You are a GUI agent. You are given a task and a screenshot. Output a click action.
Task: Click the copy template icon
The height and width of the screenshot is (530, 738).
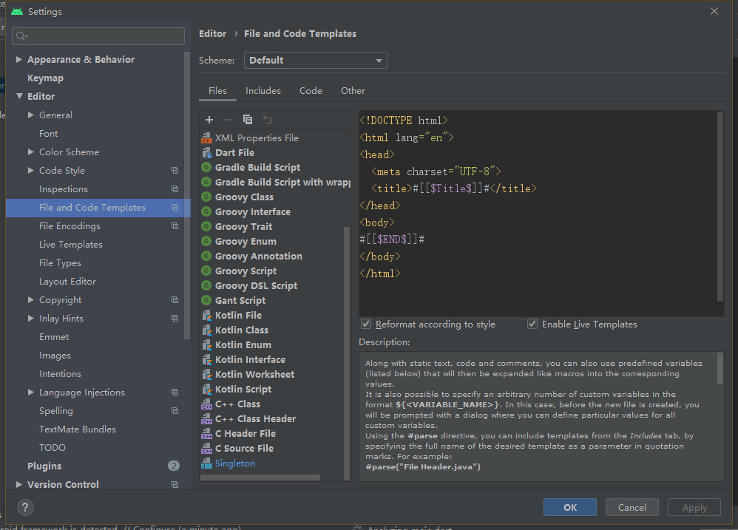click(248, 120)
